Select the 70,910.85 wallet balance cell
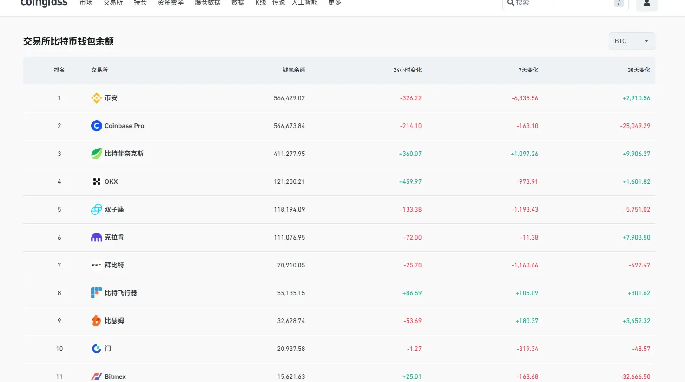This screenshot has height=382, width=685. click(291, 265)
